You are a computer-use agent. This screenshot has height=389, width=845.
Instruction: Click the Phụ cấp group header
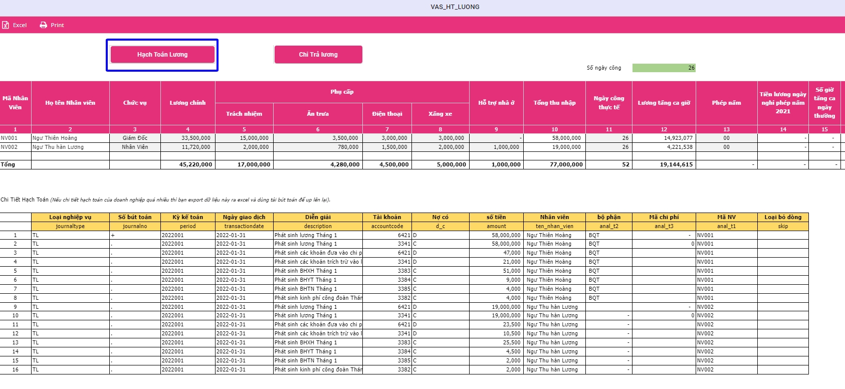pyautogui.click(x=342, y=92)
